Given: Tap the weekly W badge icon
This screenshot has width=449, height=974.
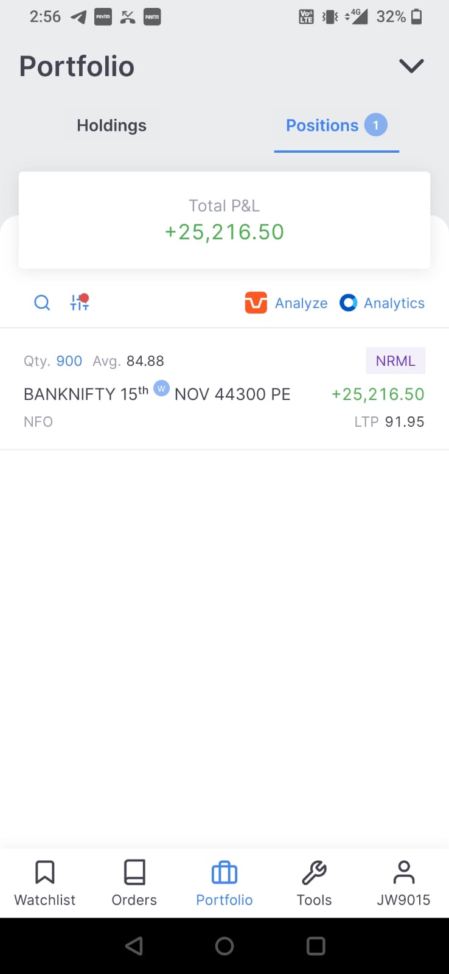Looking at the screenshot, I should pyautogui.click(x=161, y=388).
